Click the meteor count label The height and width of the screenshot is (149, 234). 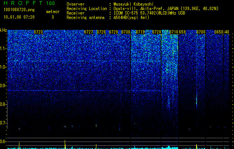click(53, 12)
